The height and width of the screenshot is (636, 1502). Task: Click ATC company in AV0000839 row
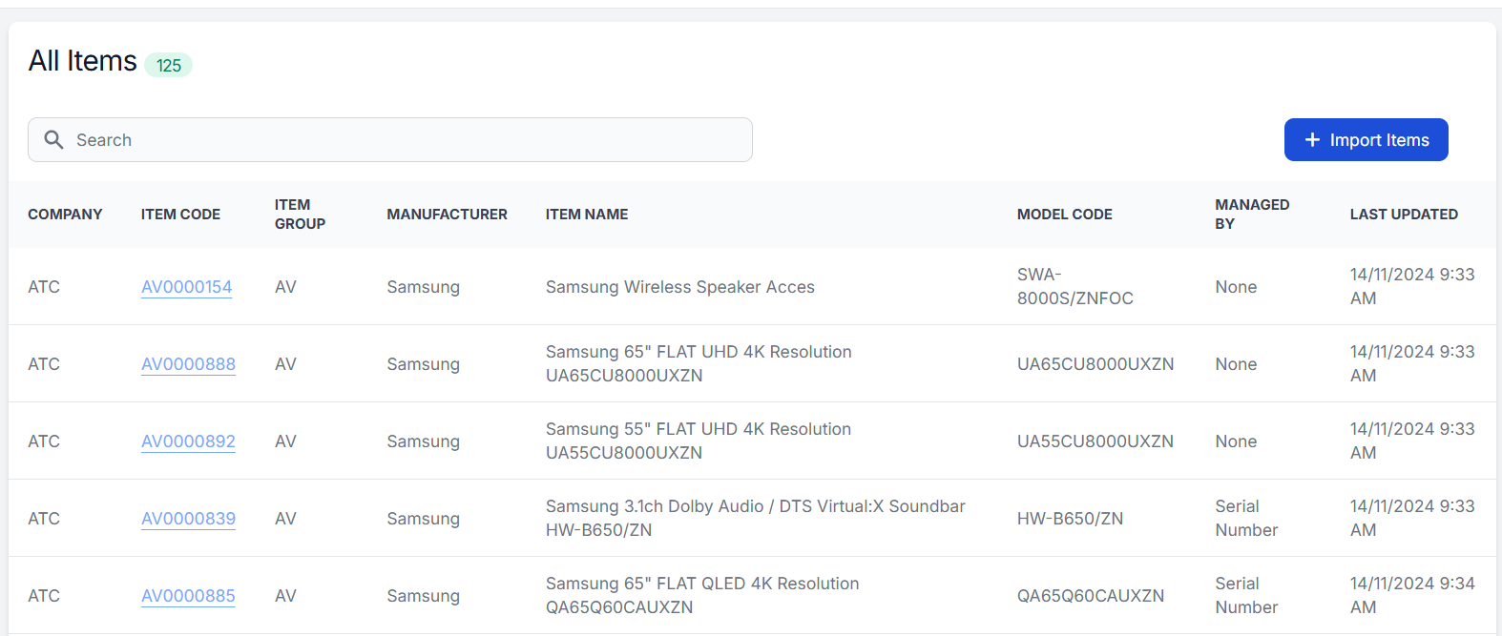click(44, 519)
